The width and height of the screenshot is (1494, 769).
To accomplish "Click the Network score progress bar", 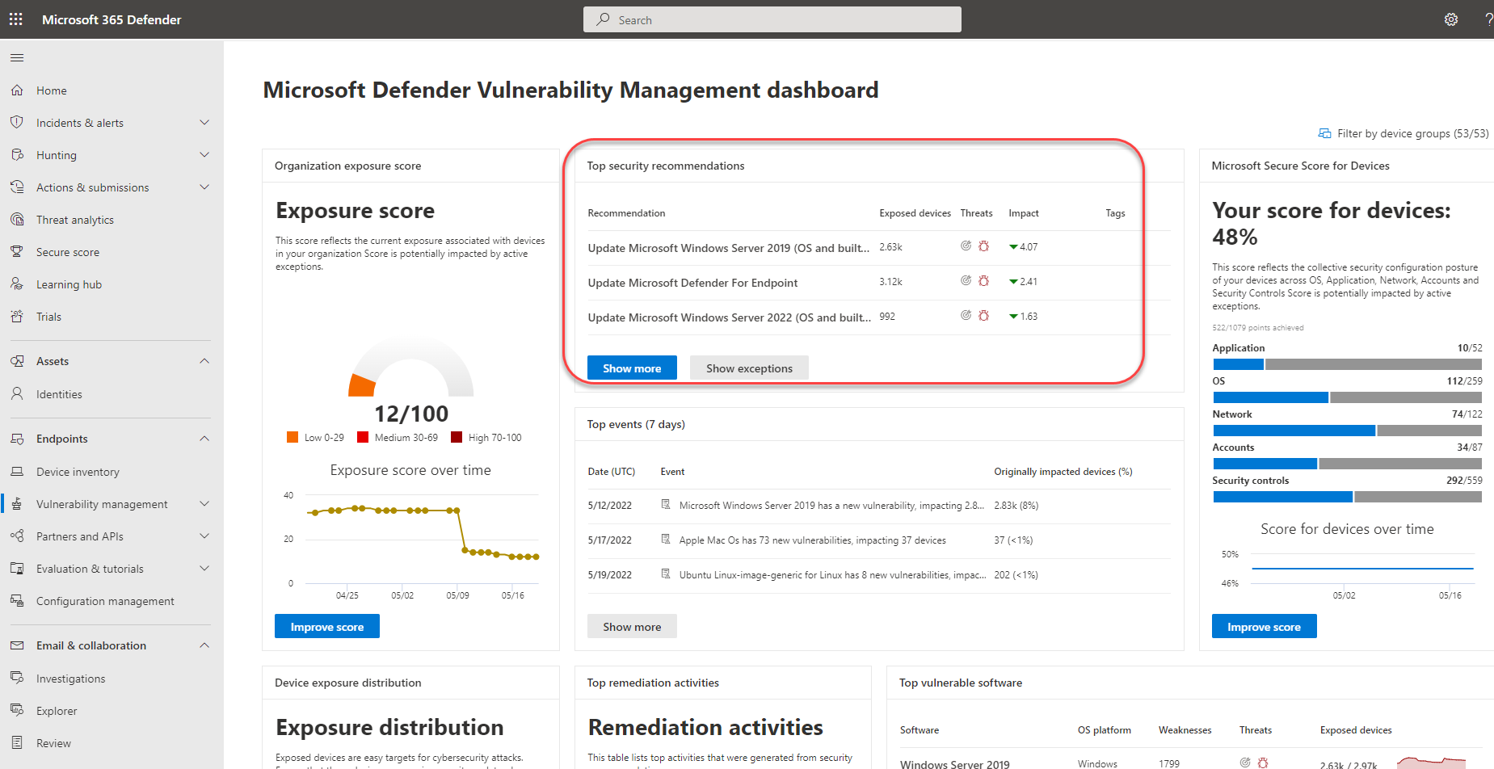I will point(1347,431).
